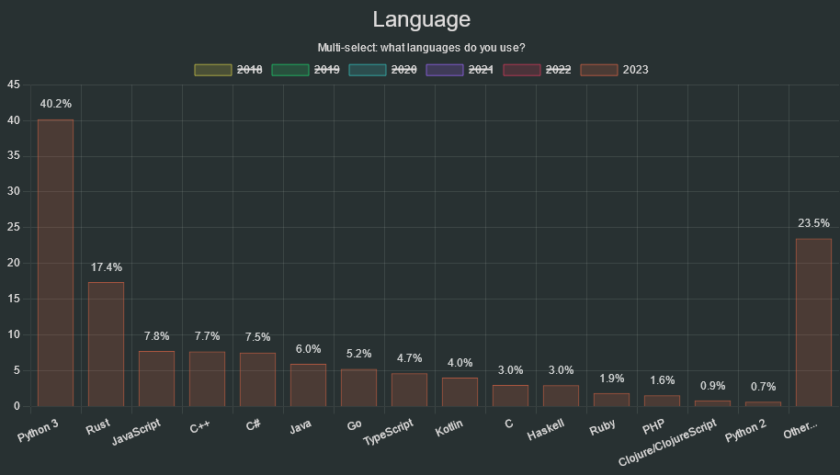Viewport: 840px width, 475px height.
Task: Click the 2018 yellow legend swatch
Action: click(212, 70)
